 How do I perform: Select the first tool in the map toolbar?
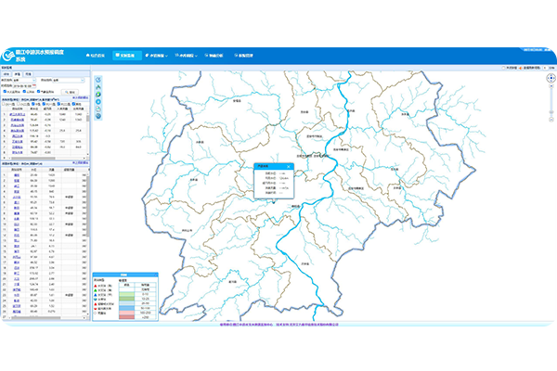coord(97,79)
